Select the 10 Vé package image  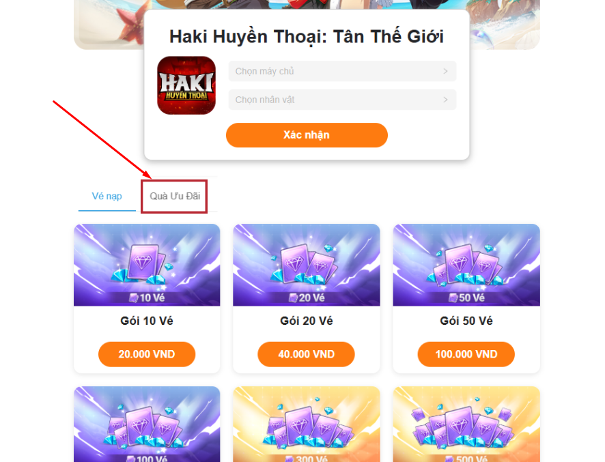pos(147,265)
